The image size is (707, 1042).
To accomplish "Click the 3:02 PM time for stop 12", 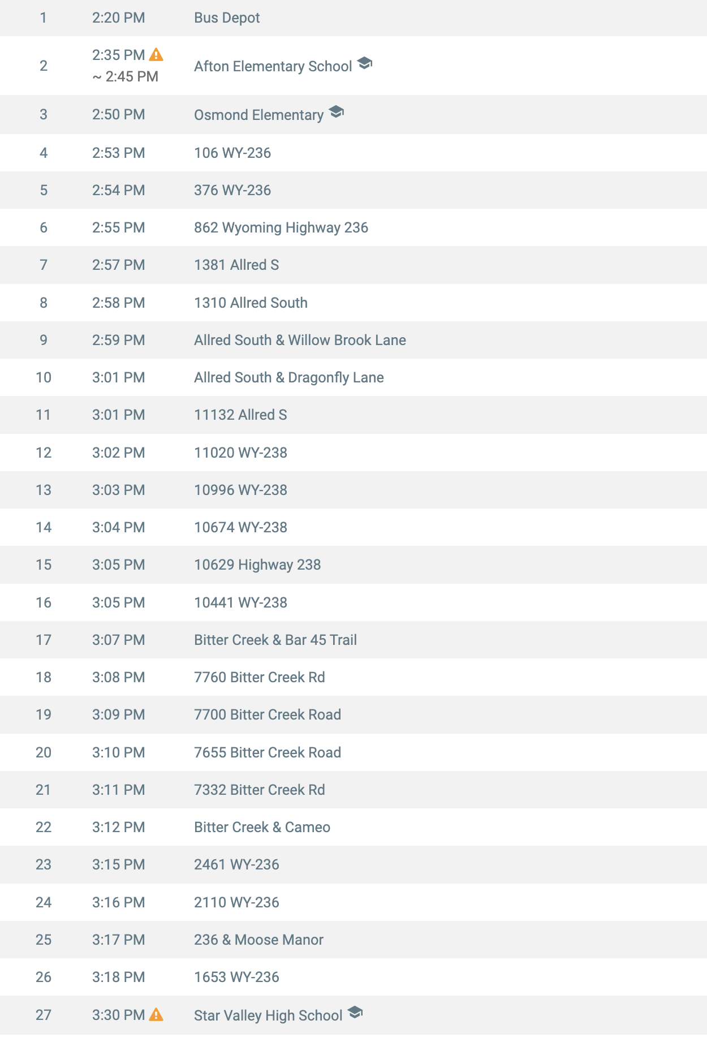I will 119,453.
